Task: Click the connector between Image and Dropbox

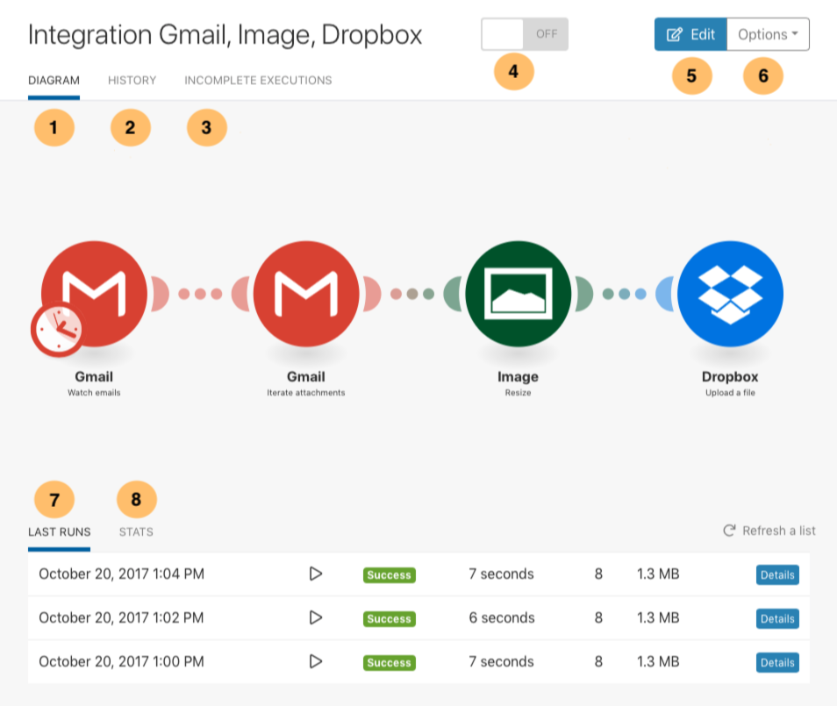Action: (624, 294)
